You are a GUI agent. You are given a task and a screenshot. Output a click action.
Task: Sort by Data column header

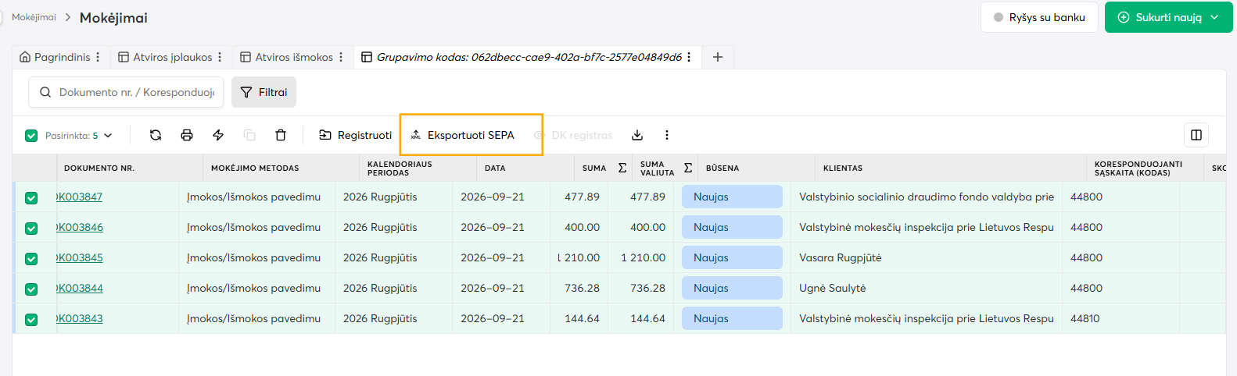point(495,168)
